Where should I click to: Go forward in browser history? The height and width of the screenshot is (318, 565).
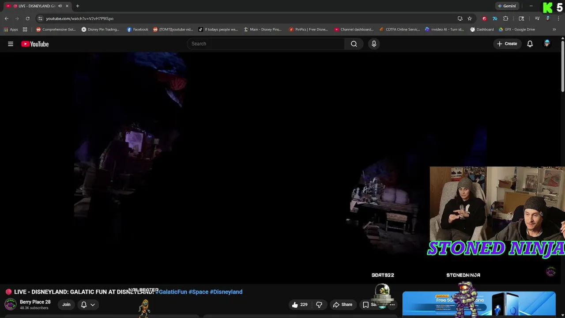coord(17,19)
